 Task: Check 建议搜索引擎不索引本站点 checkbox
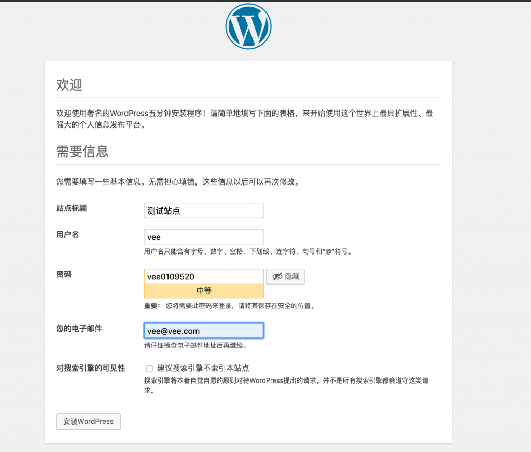pyautogui.click(x=149, y=368)
